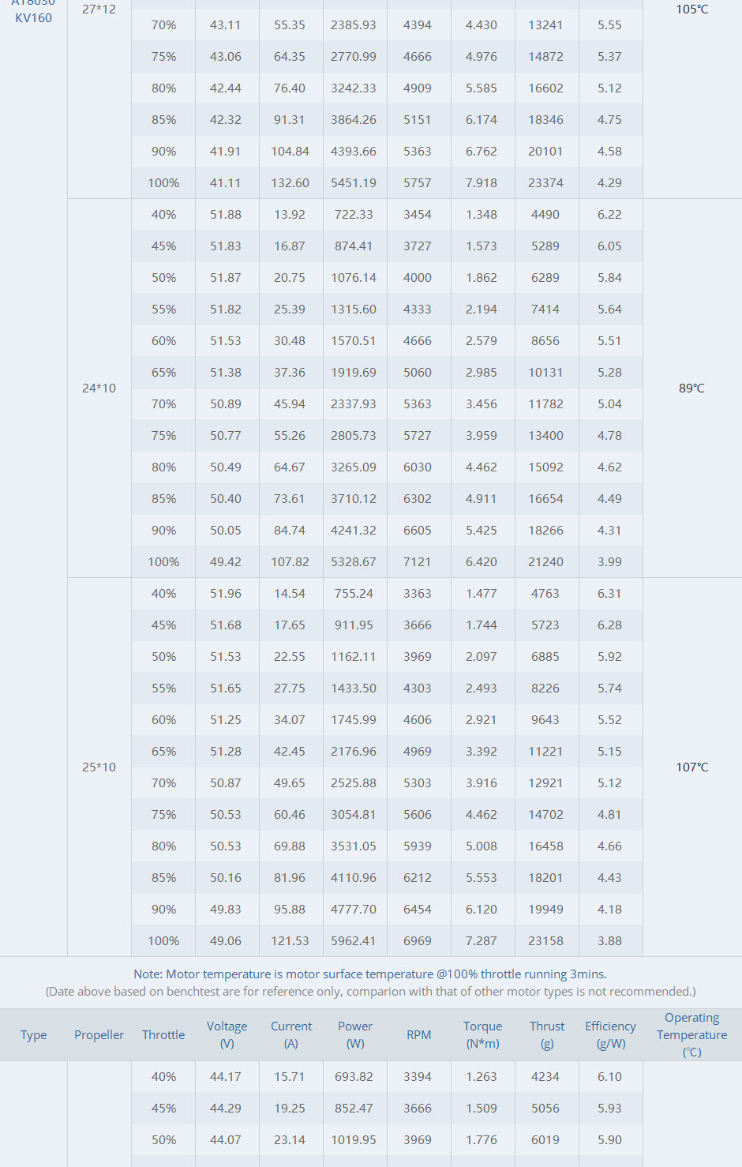Click the KV160 motor type label

34,17
